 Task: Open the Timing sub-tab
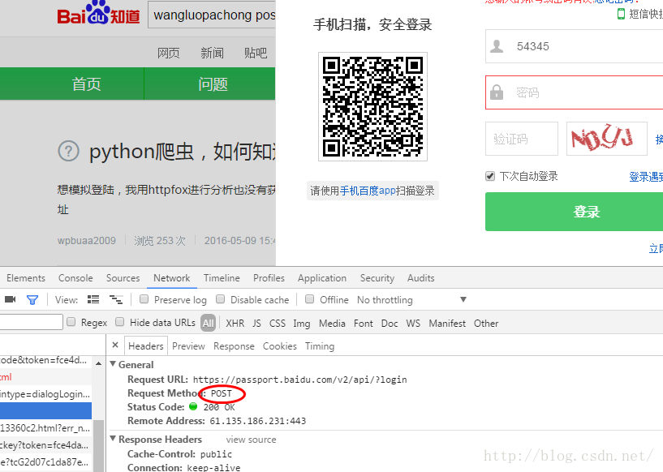pos(320,346)
